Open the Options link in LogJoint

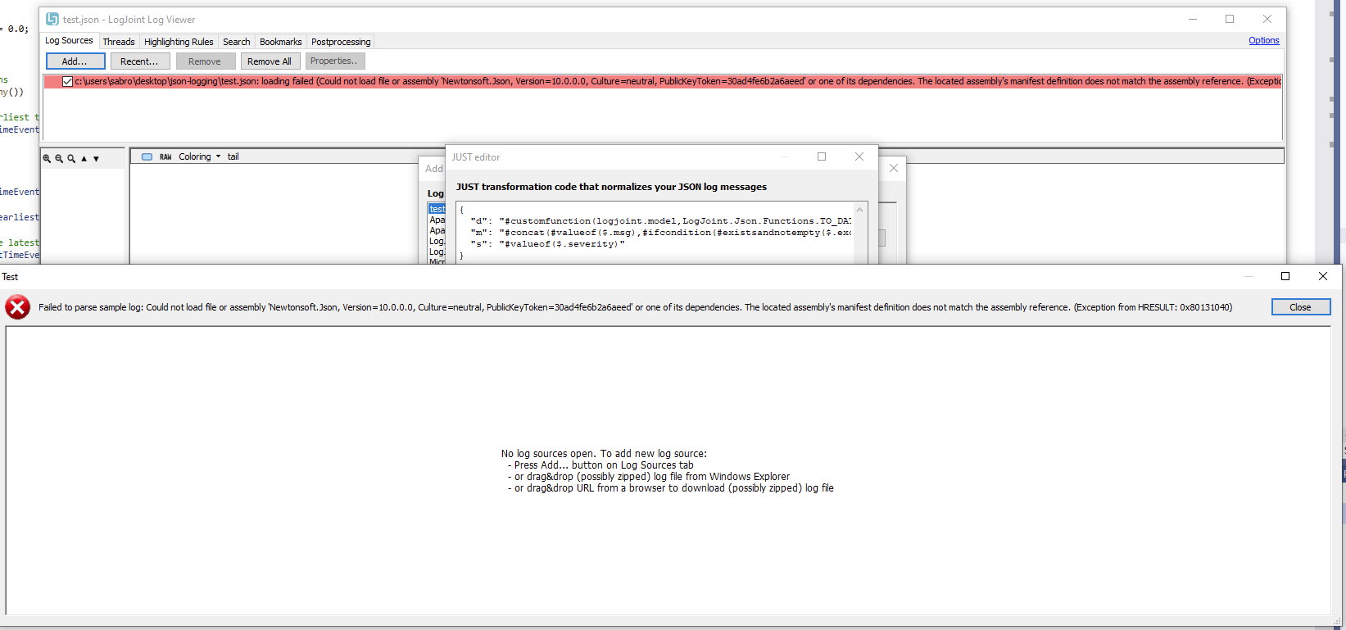click(x=1264, y=40)
